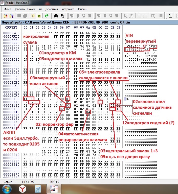Click the 'DEC : 0' status field

[55, 182]
